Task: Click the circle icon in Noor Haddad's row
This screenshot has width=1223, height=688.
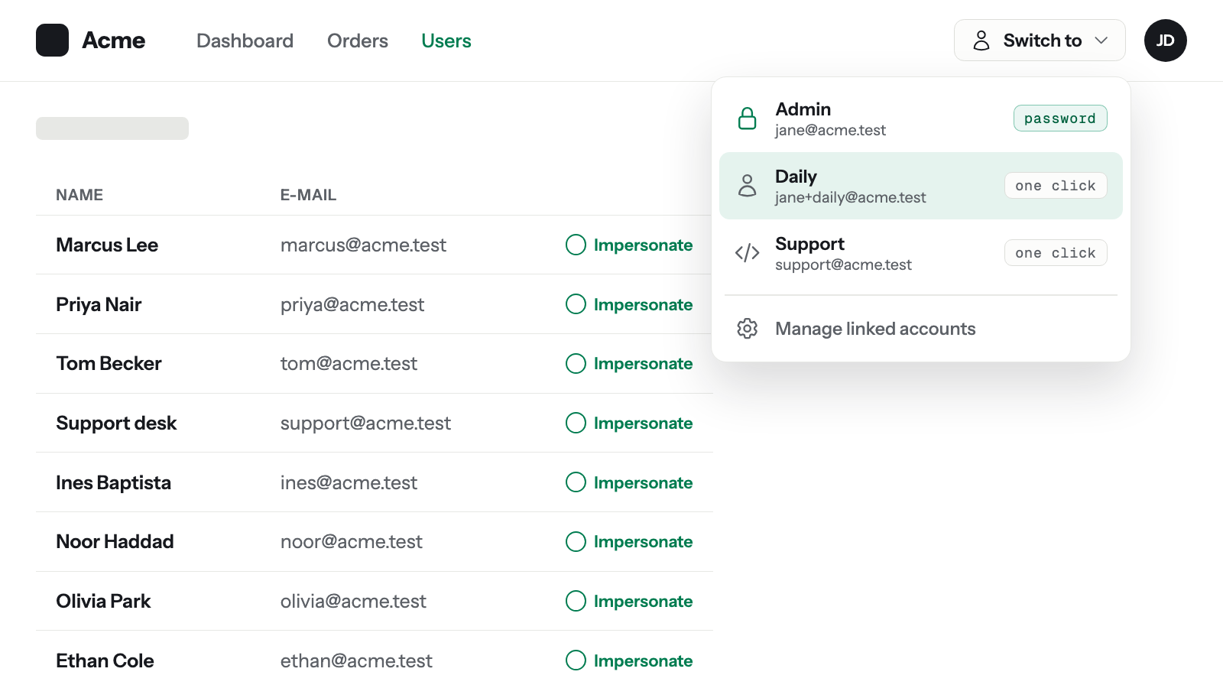Action: point(576,541)
